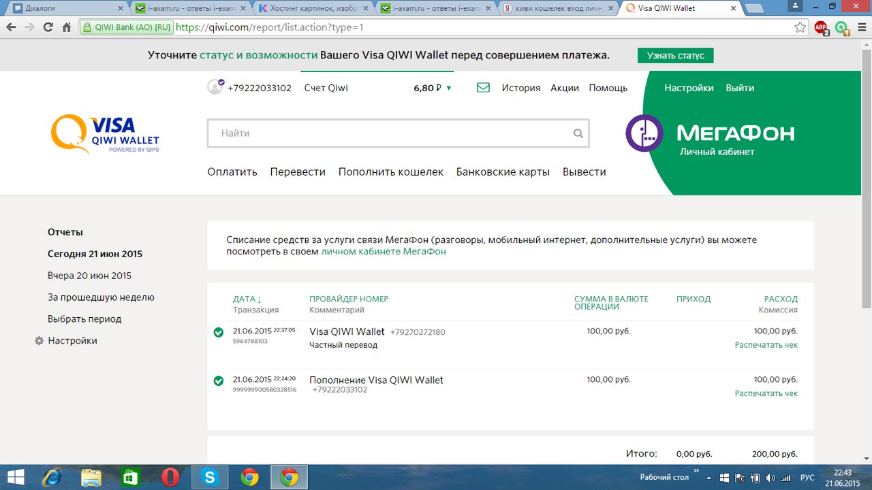
Task: Expand the Рабочий стол toolbar chevron
Action: click(x=697, y=470)
